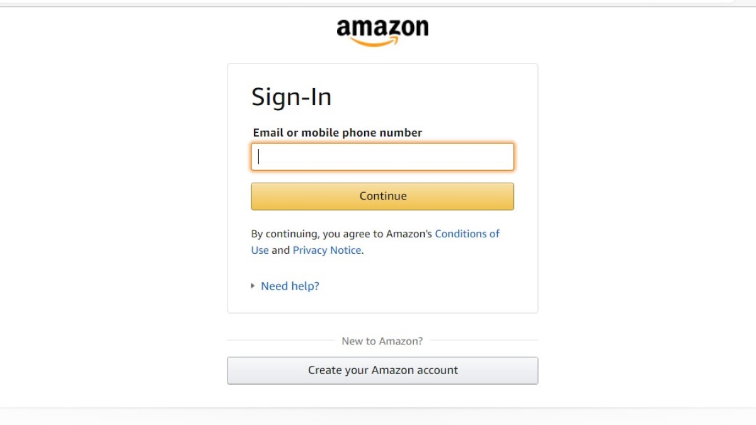The height and width of the screenshot is (425, 756).
Task: Click the Amazon logo
Action: point(382,28)
